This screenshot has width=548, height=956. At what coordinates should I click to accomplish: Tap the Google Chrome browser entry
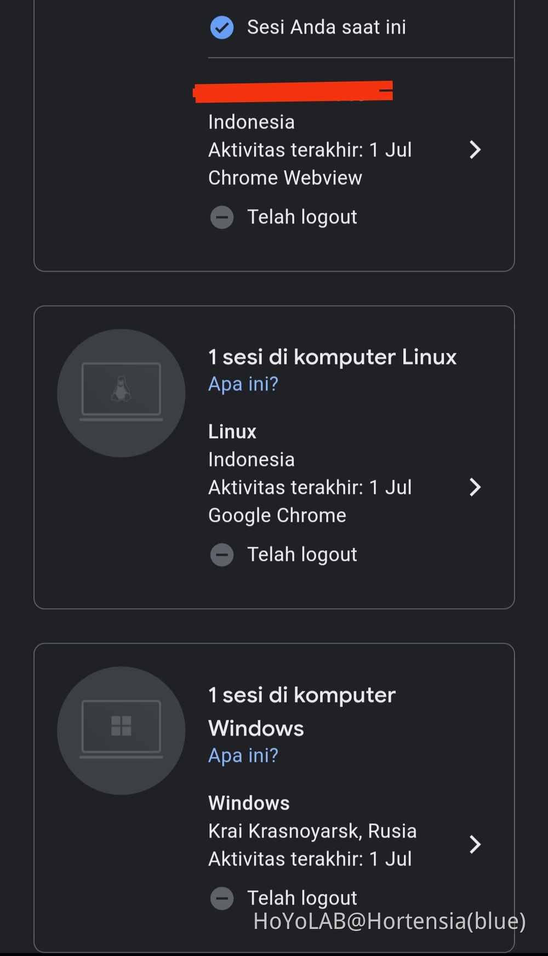click(277, 515)
